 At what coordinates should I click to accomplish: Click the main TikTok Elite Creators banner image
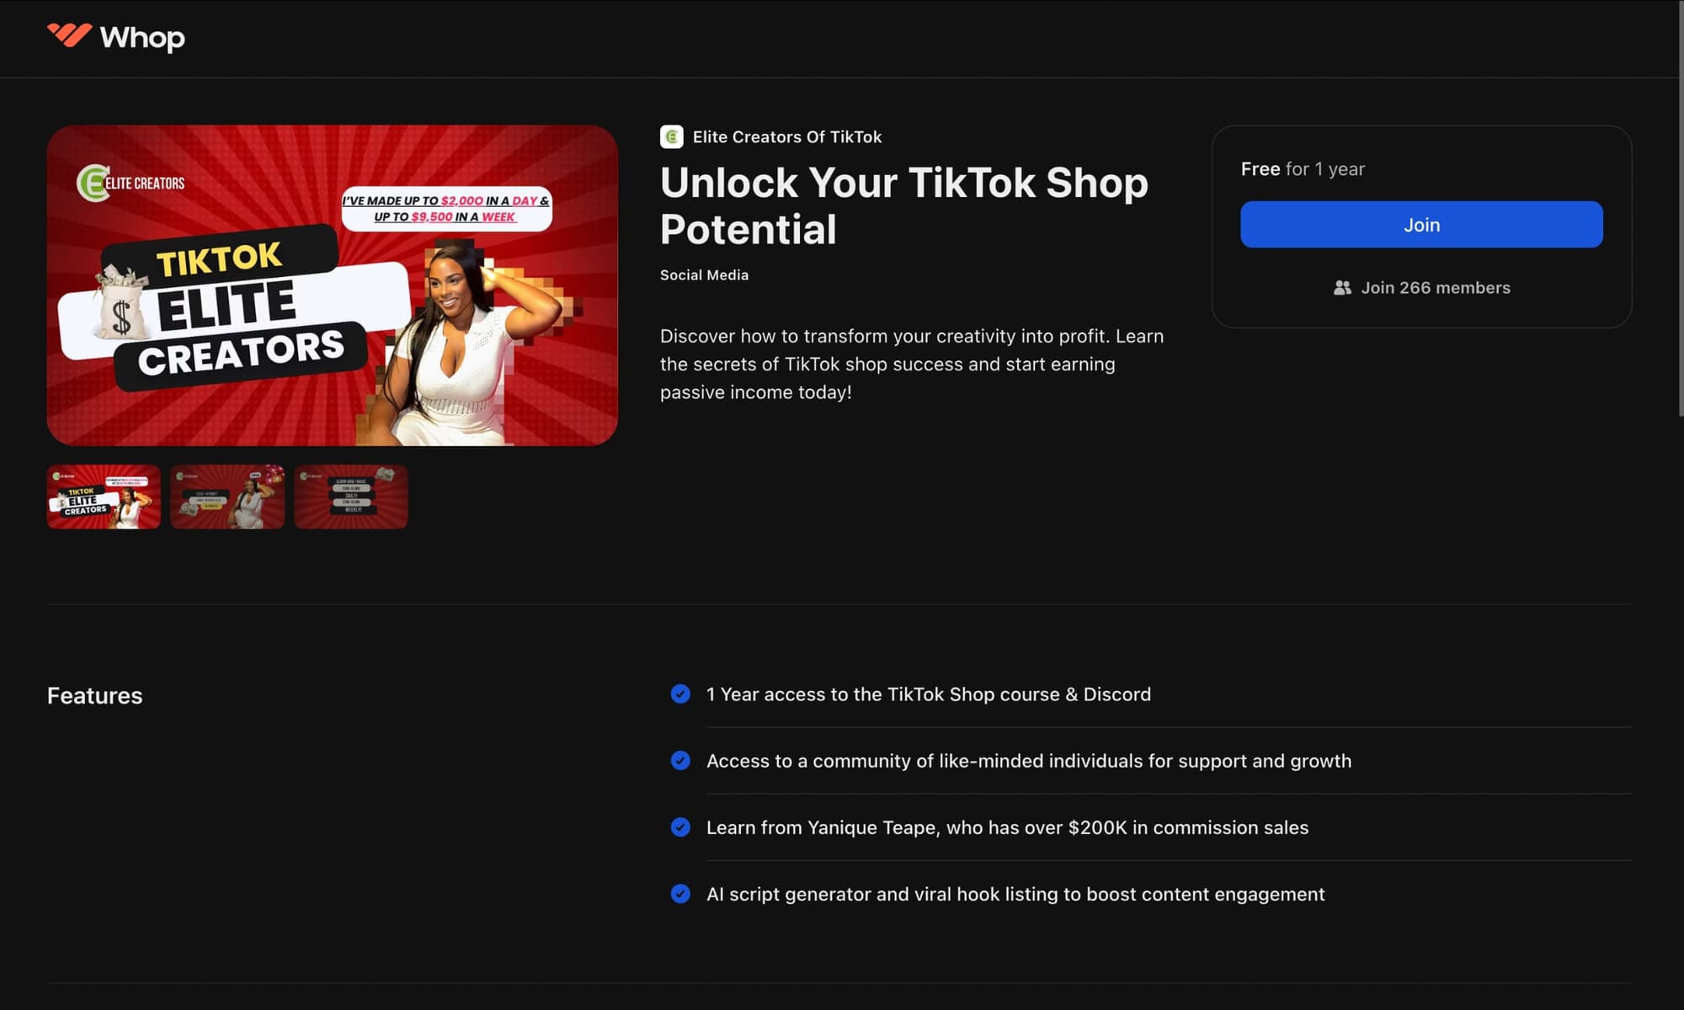[x=332, y=285]
